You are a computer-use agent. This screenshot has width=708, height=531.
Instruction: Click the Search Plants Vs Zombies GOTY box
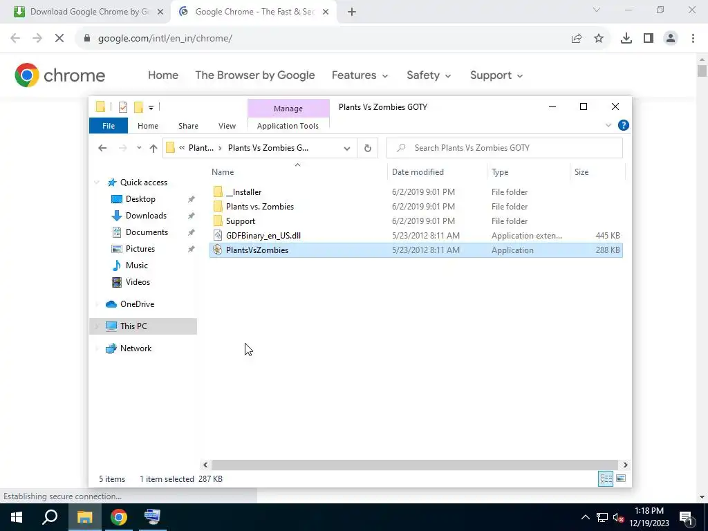pyautogui.click(x=505, y=148)
